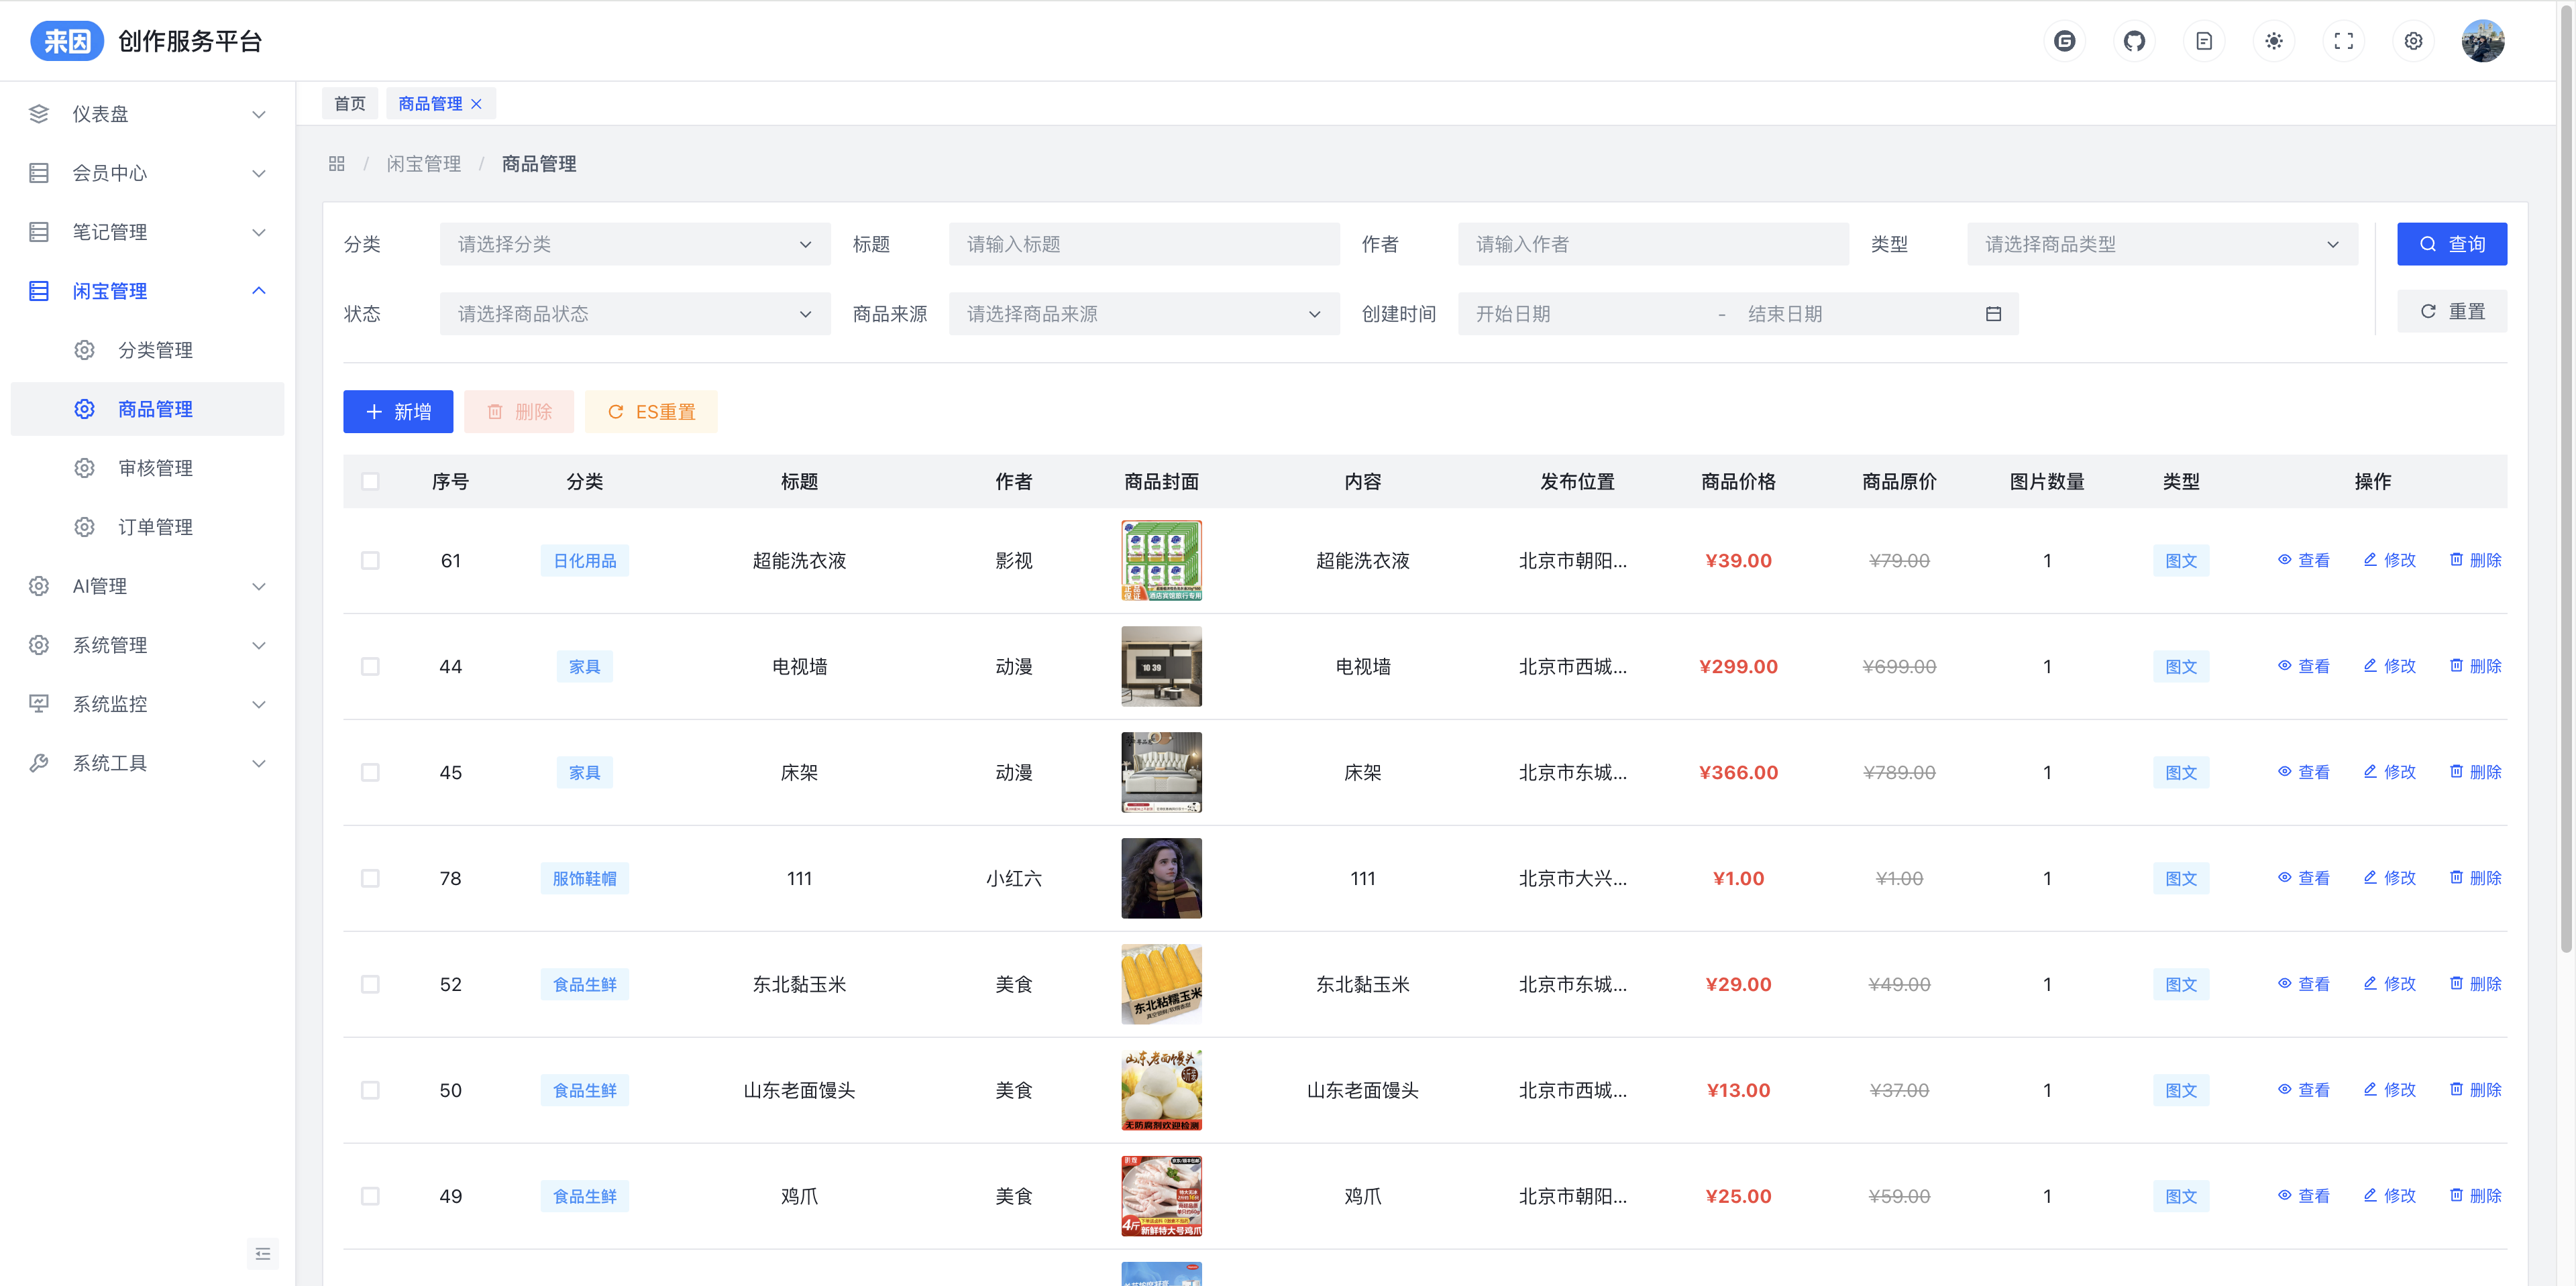The height and width of the screenshot is (1286, 2576).
Task: Click the Gitee icon in header
Action: point(2064,41)
